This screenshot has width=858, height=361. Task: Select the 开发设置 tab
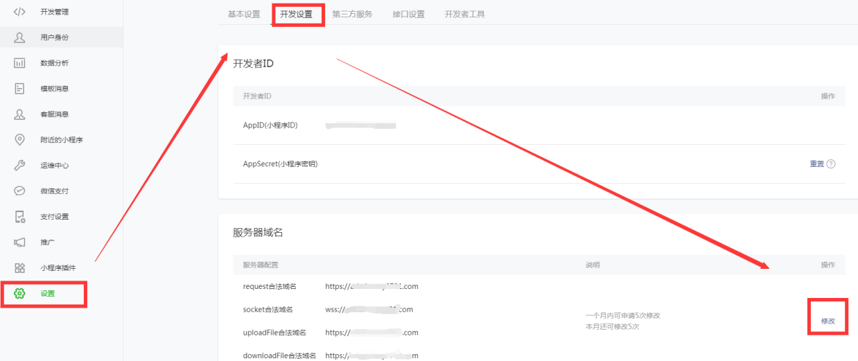coord(297,14)
